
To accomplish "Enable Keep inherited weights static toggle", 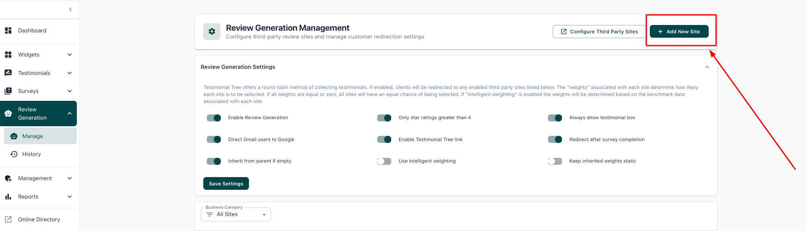I will click(x=555, y=161).
